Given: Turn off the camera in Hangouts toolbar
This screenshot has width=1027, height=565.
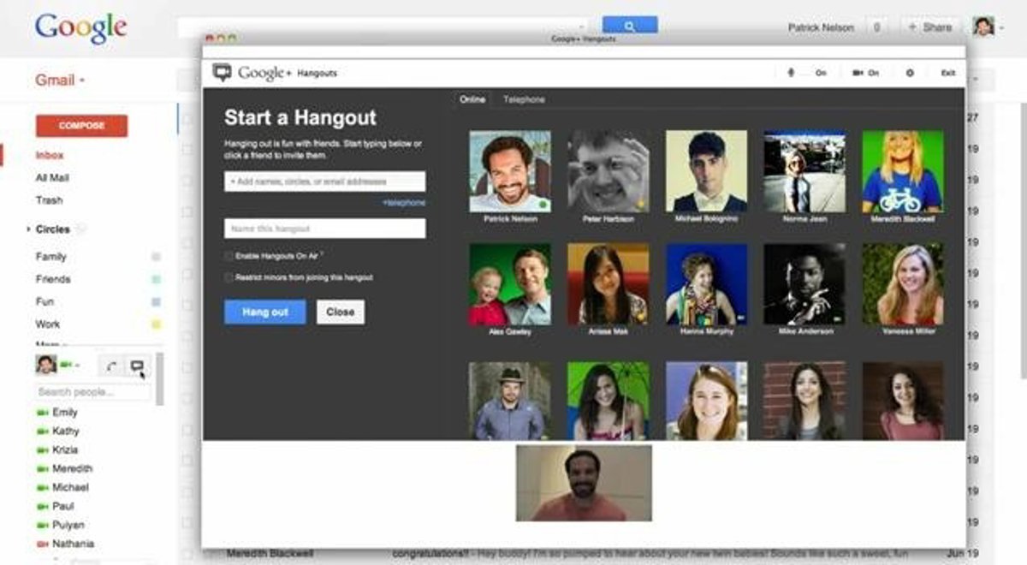Looking at the screenshot, I should click(x=858, y=73).
